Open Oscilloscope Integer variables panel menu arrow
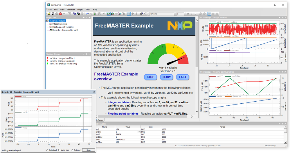Image resolution: width=290 pixels, height=153 pixels. coord(280,18)
